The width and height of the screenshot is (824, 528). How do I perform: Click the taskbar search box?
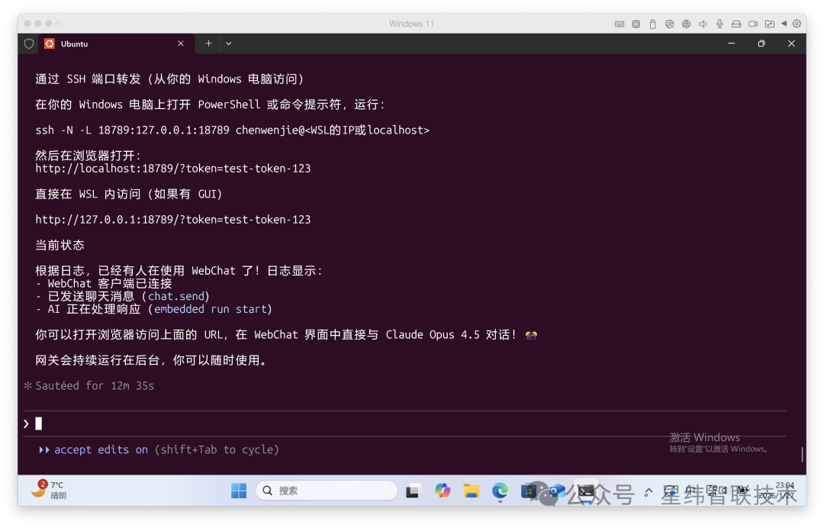[x=327, y=491]
